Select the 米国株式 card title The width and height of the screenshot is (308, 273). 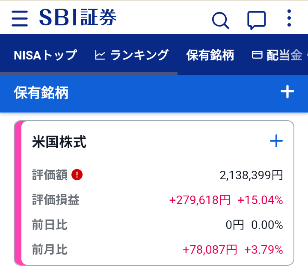(59, 142)
